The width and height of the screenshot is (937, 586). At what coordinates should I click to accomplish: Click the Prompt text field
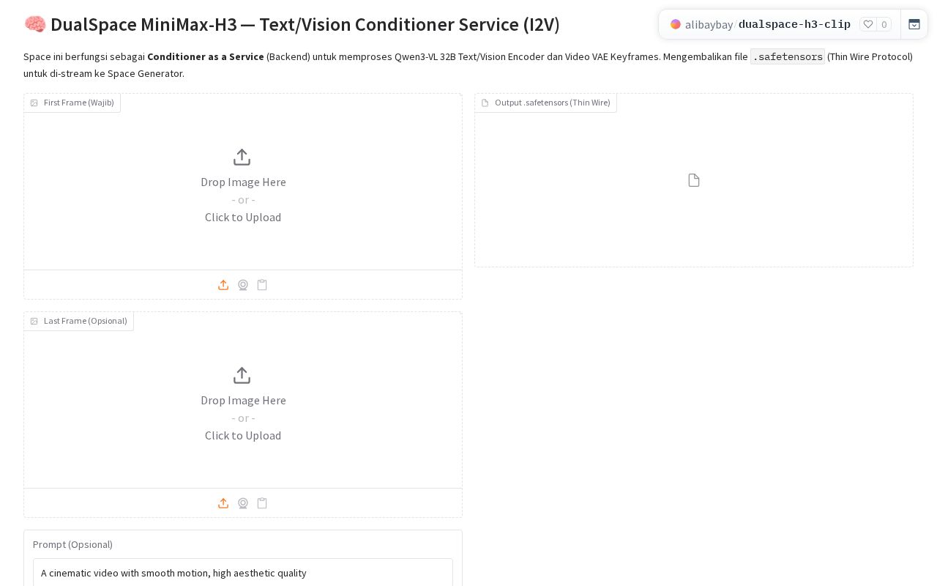[x=243, y=573]
